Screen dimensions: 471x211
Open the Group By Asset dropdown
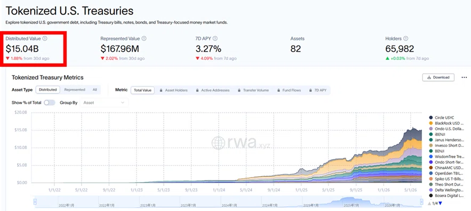[104, 103]
